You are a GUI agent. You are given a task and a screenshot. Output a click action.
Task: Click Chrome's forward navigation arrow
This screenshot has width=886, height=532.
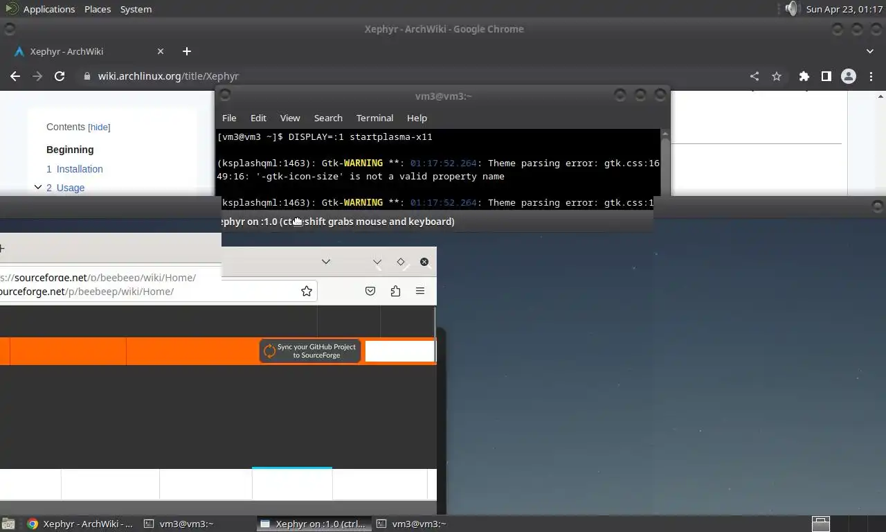coord(37,76)
